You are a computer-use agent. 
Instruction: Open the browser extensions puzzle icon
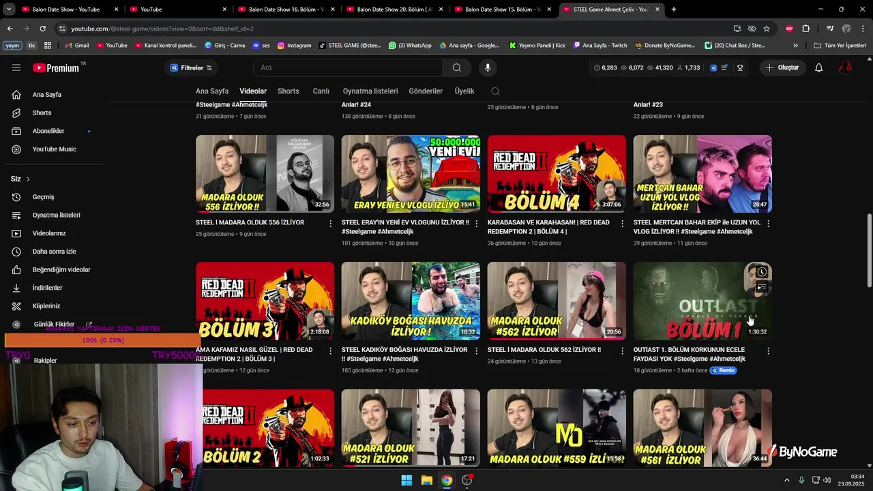click(x=805, y=29)
